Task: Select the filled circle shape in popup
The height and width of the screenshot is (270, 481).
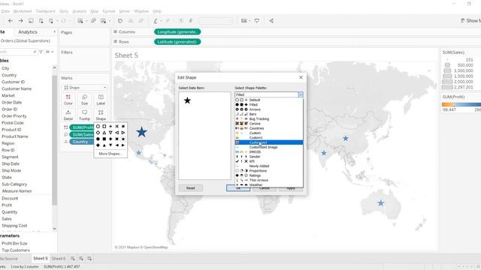Action: click(x=98, y=139)
